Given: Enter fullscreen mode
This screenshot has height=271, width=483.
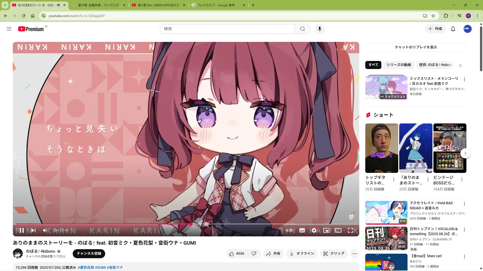Looking at the screenshot, I should pyautogui.click(x=350, y=230).
